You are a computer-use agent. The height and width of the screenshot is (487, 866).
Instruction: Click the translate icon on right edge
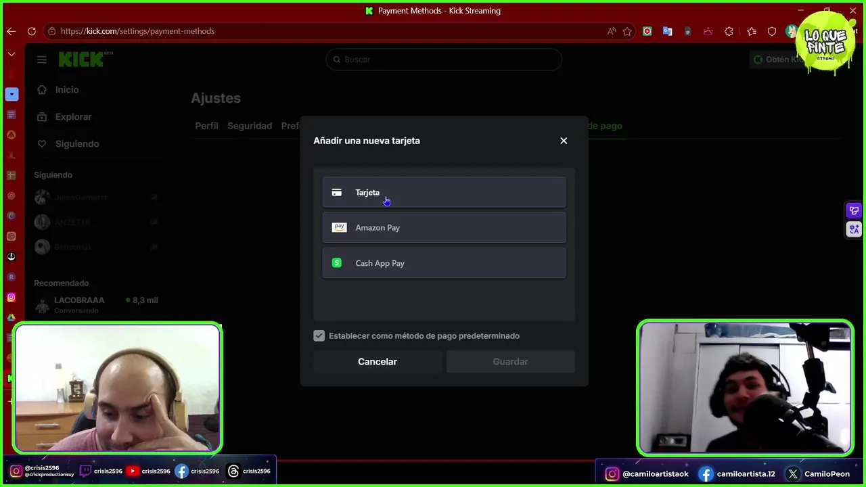click(x=854, y=229)
